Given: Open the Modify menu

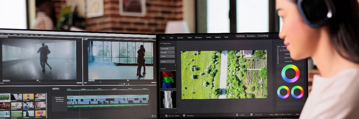Looking at the screenshot, I should (218, 37).
